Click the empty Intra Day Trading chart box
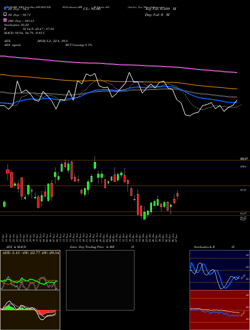This screenshot has width=250, height=330. coord(100,280)
